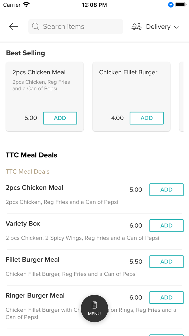
Task: Open the Delivery mode dropdown
Action: (x=158, y=26)
